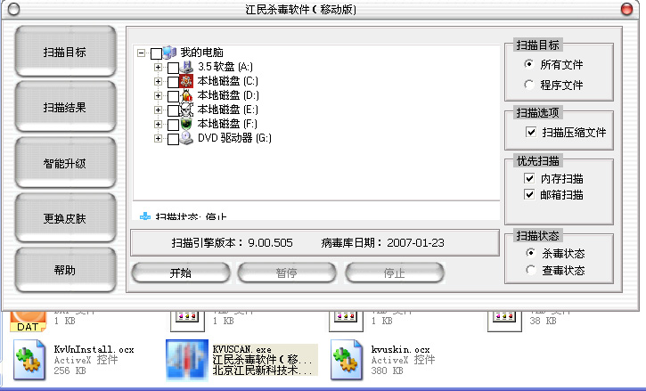Select the 38 KB file's icon
The height and width of the screenshot is (391, 646).
(504, 322)
